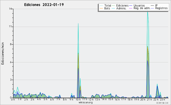Screen dimensions: 171x105
Task: Click the y-axis value 6
Action: coord(11,62)
